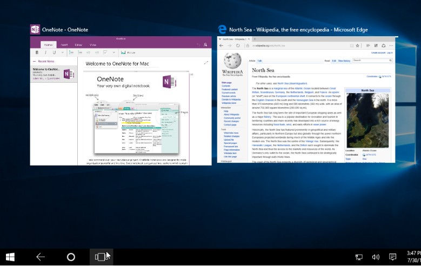The image size is (421, 266).
Task: Tap the taskbar Back arrow
Action: 41,257
